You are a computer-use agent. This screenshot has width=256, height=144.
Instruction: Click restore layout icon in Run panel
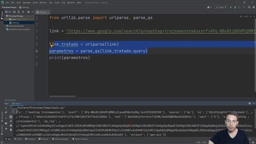pos(6,124)
